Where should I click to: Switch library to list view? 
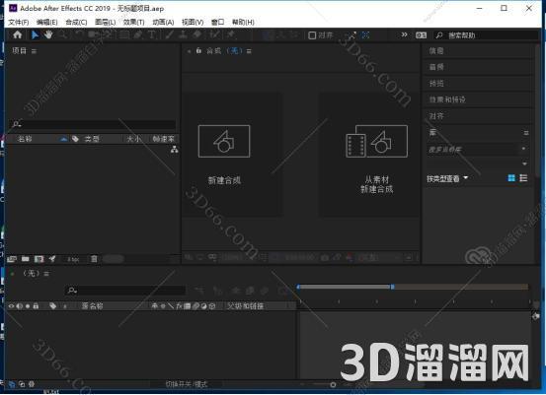pyautogui.click(x=523, y=178)
